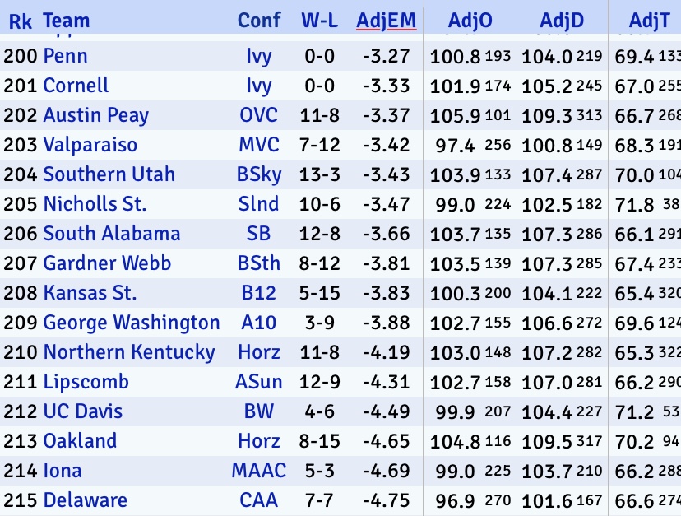Click the Team column header
The image size is (681, 516).
[x=67, y=21]
